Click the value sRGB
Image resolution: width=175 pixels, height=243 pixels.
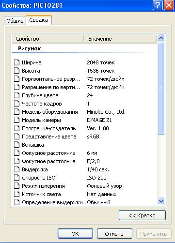pos(93,137)
